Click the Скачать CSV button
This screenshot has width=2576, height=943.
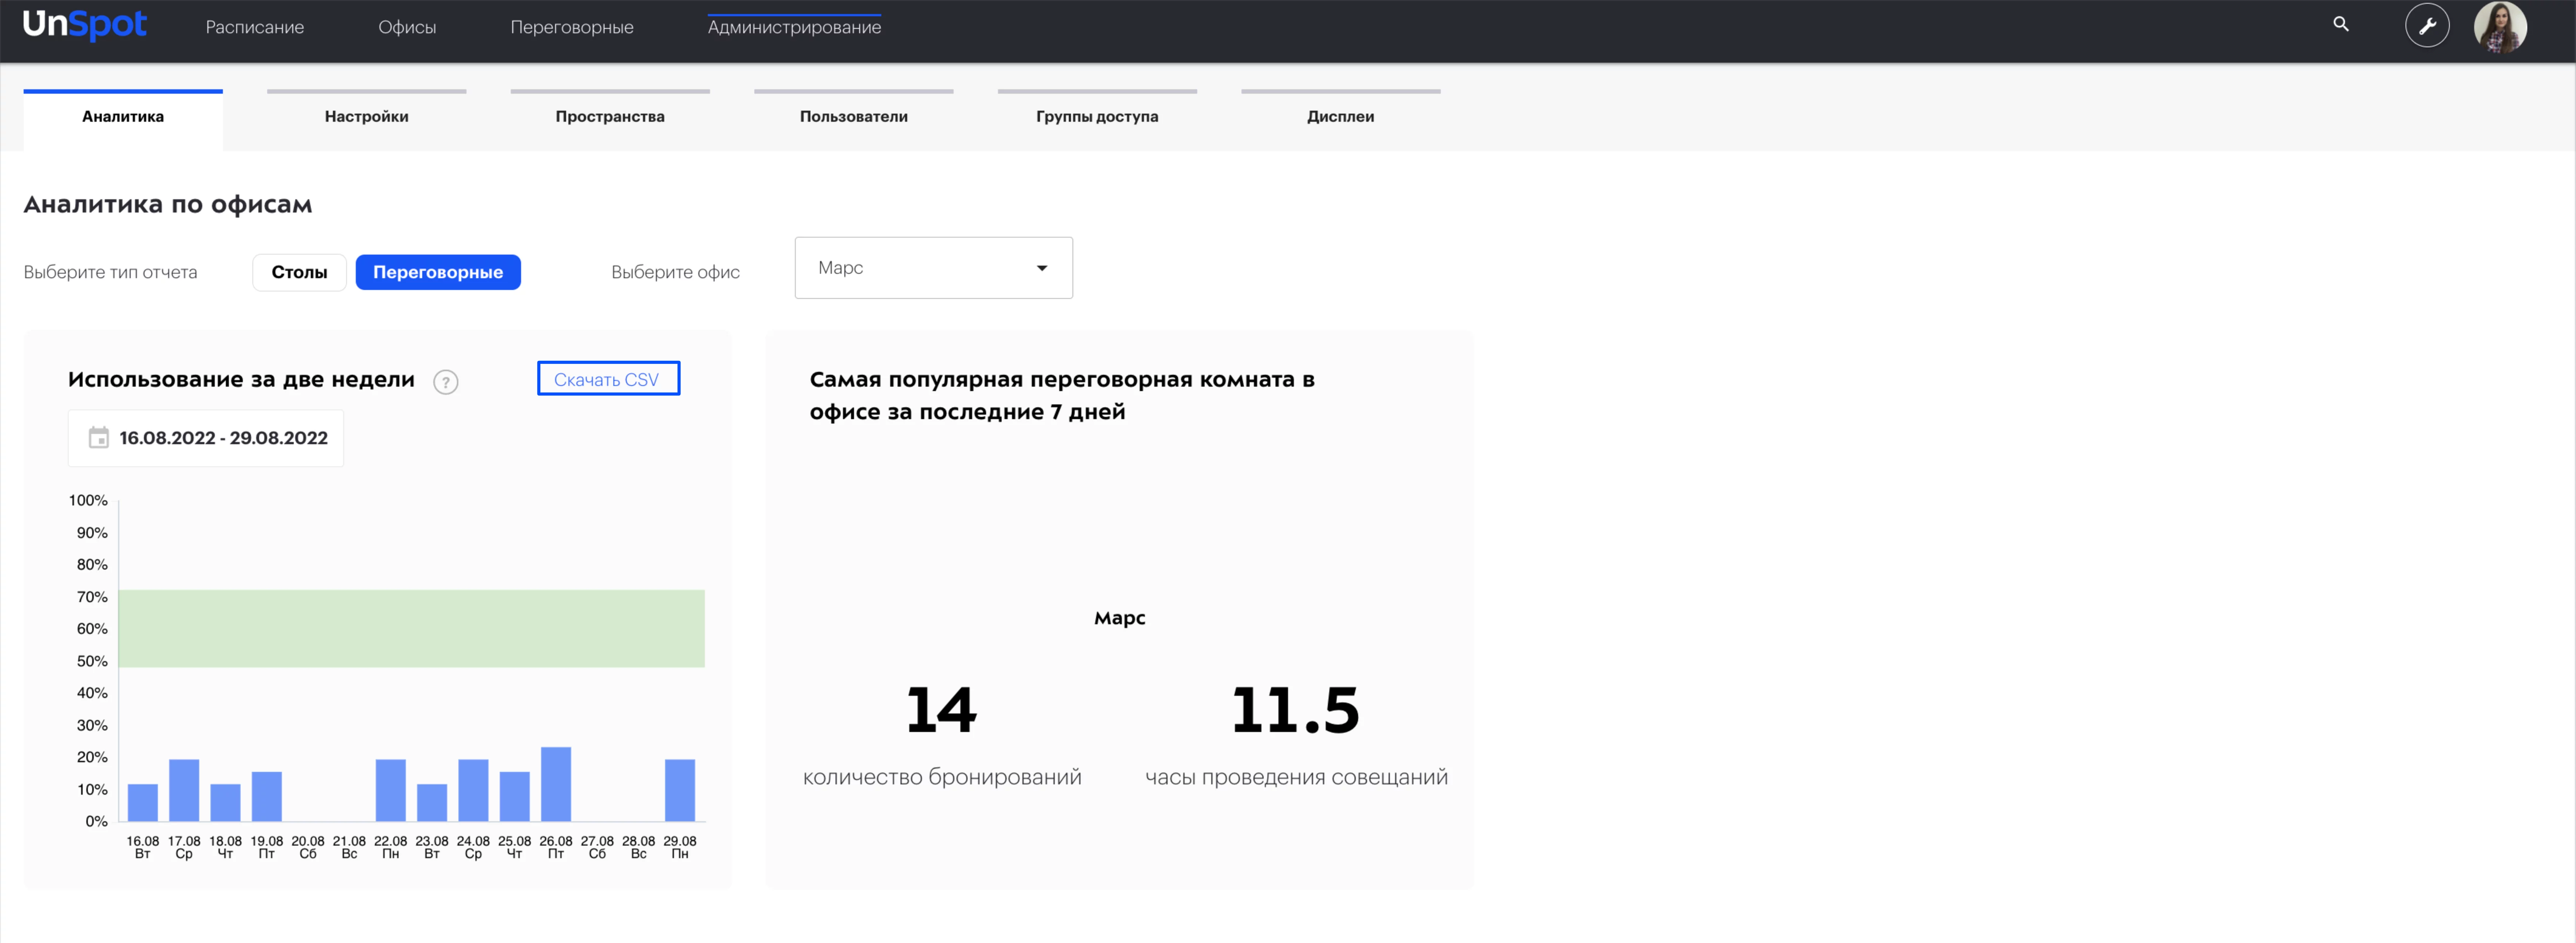(608, 379)
